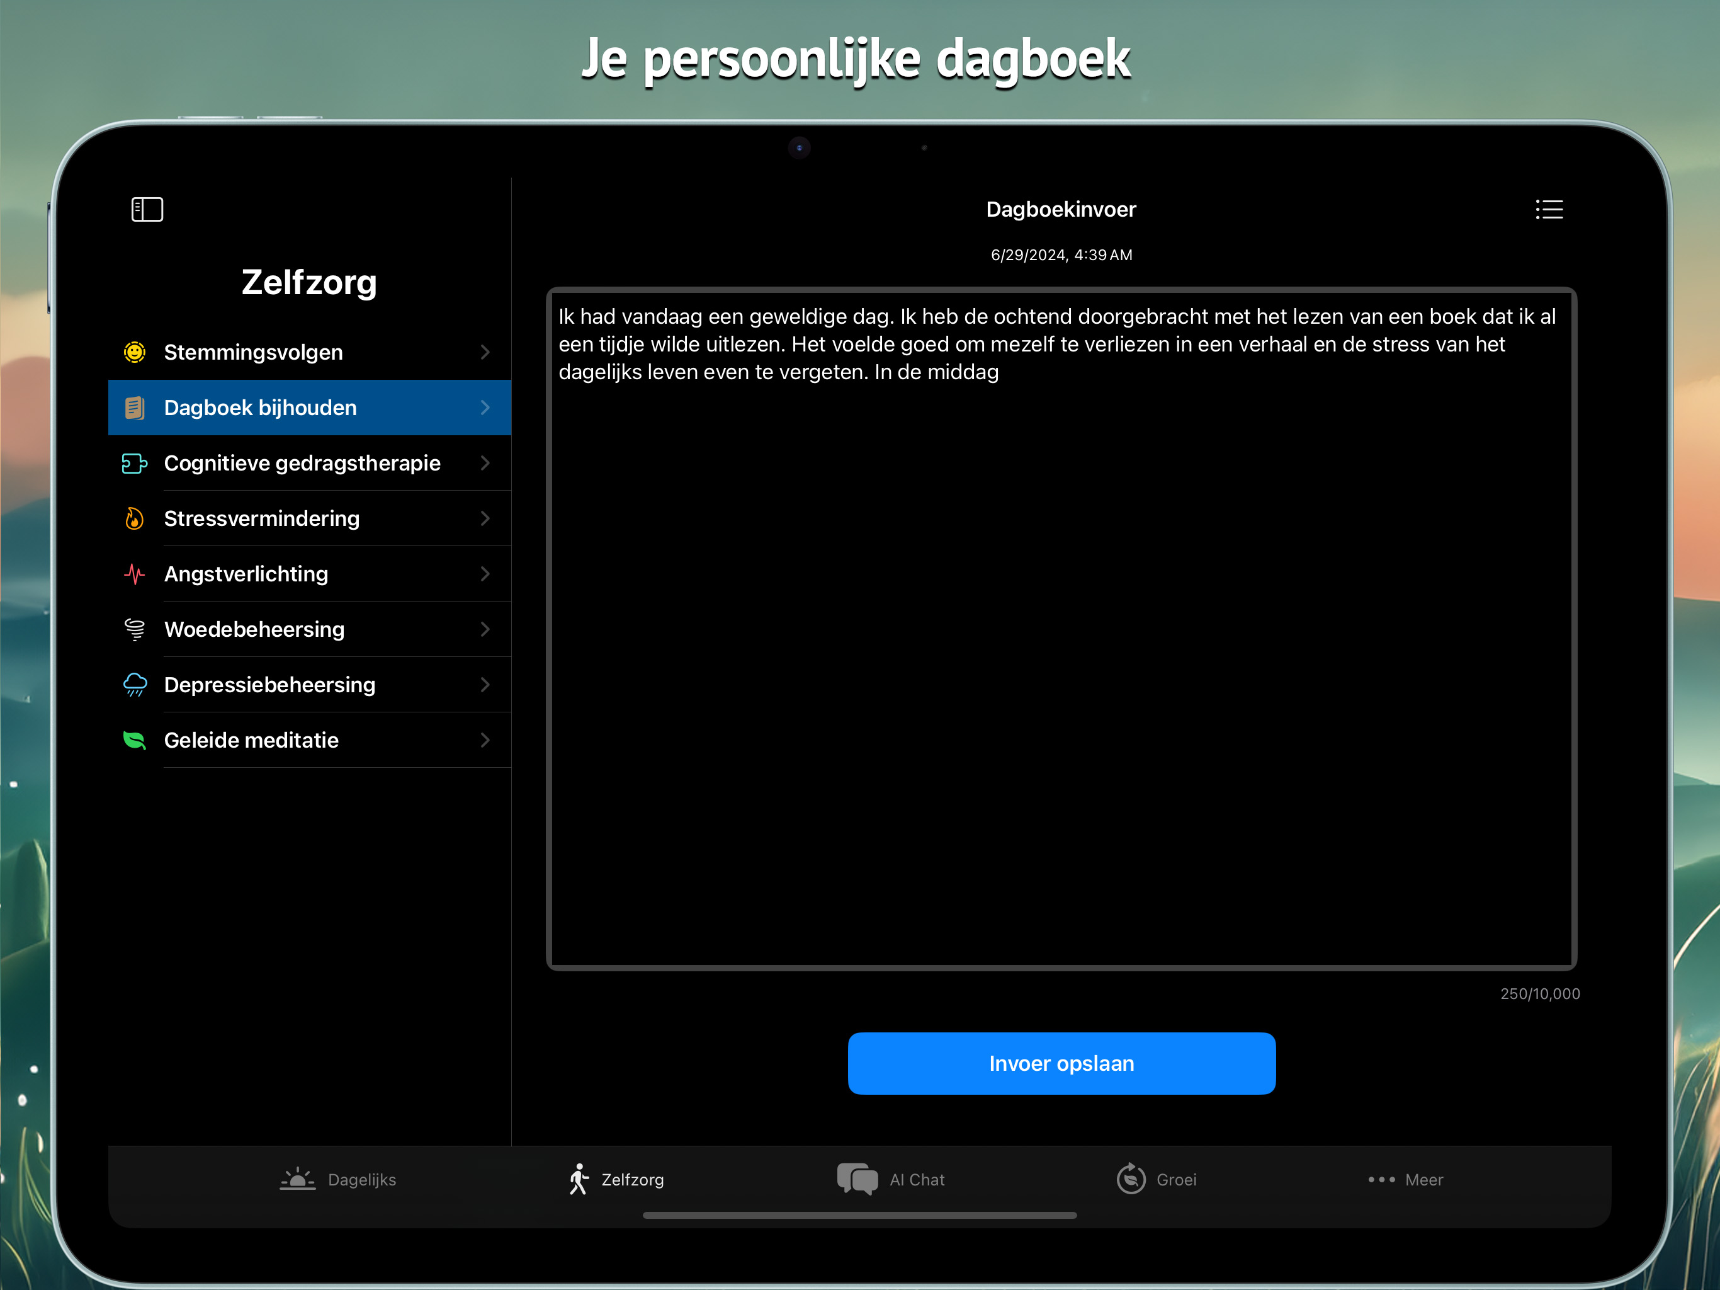Toggle the sidebar panel icon
The image size is (1720, 1290).
pos(147,209)
